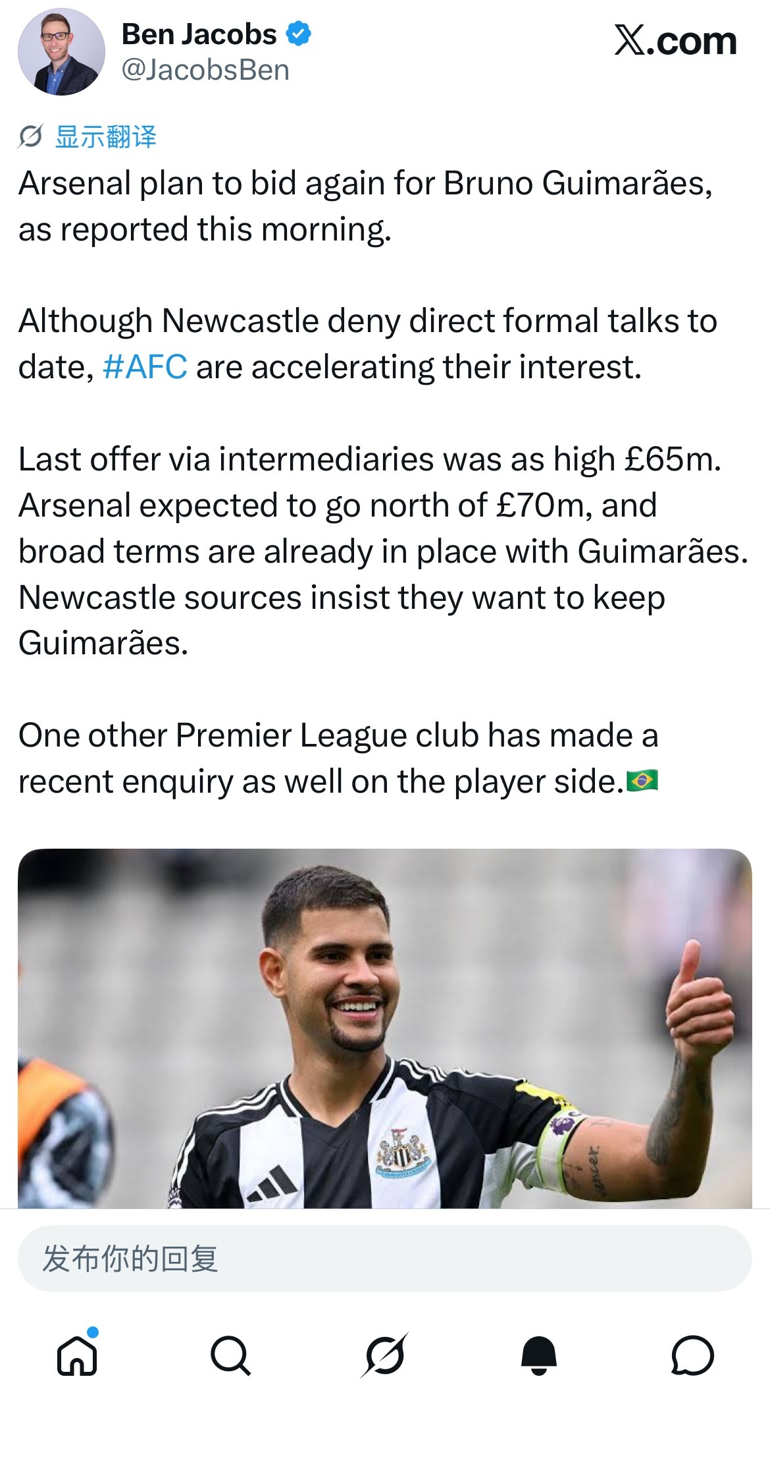Tap the paragraph mentioning £65m offer
The height and width of the screenshot is (1472, 770).
coord(384,550)
